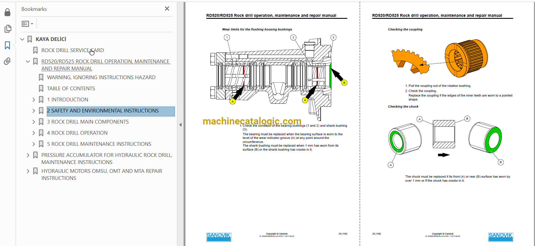Viewport: 535px width, 246px height.
Task: Click bookmark icon beside TABLE OF CONTENTS
Action: point(41,89)
